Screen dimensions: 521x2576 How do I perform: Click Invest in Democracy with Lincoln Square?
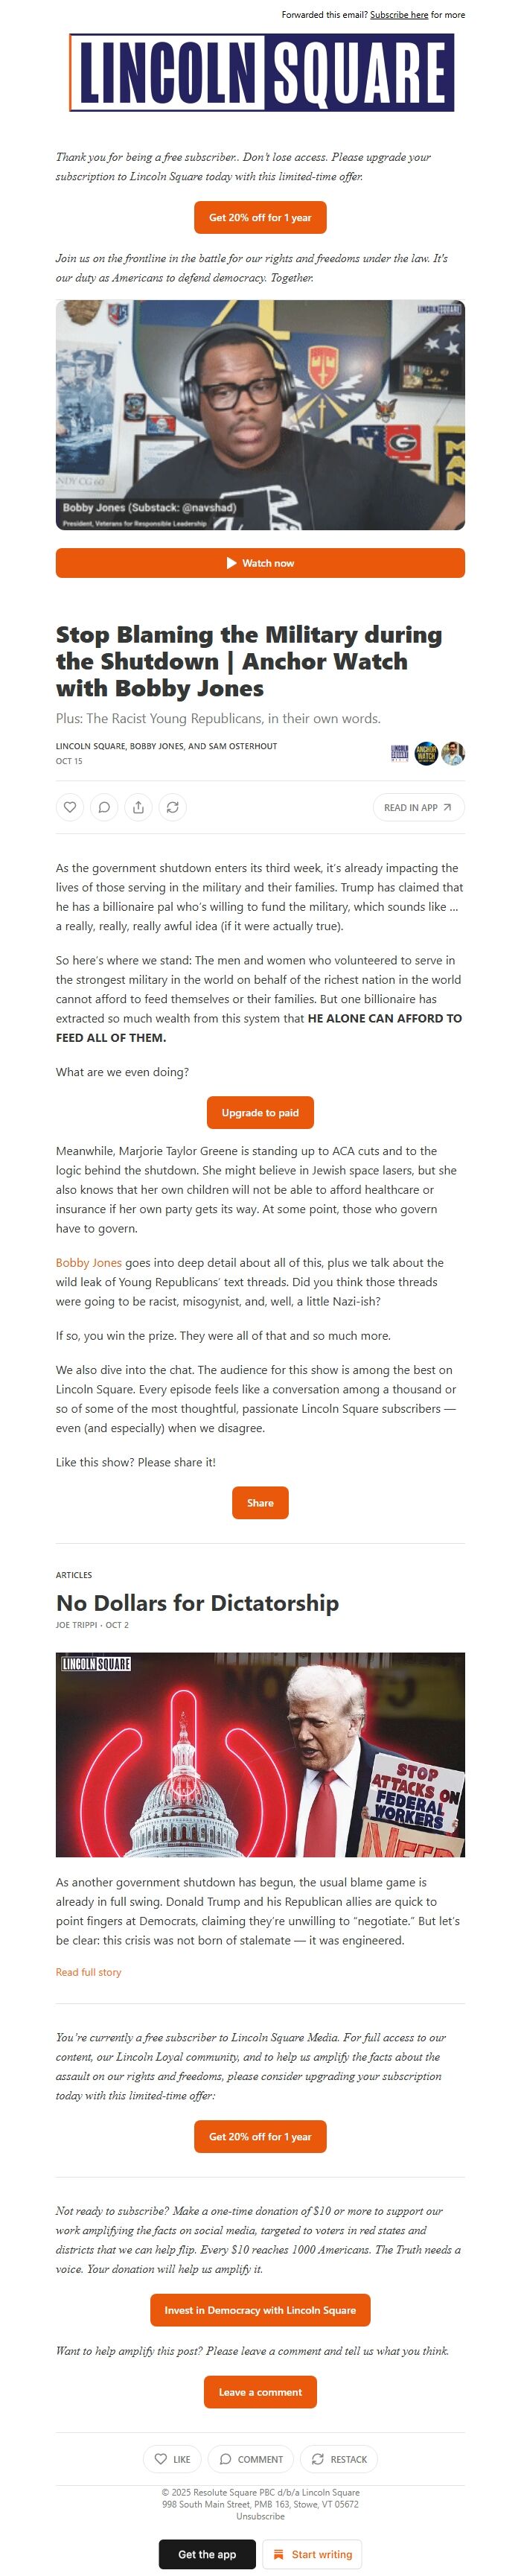pyautogui.click(x=260, y=2309)
